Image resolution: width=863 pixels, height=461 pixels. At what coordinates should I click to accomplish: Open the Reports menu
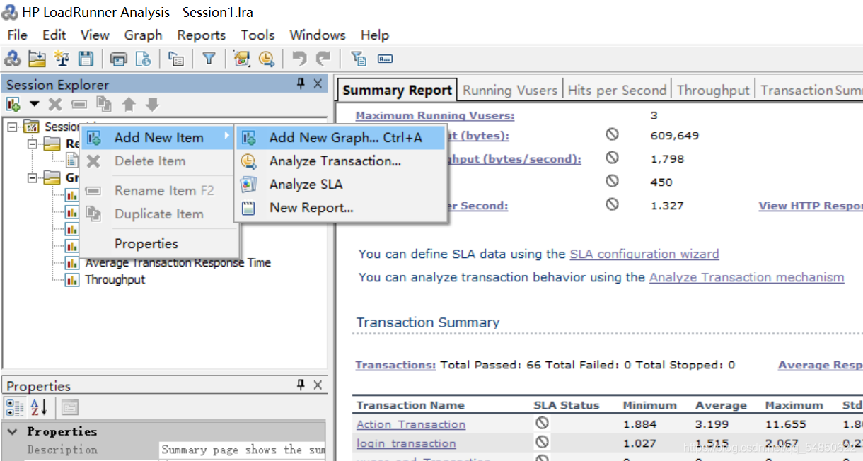tap(202, 35)
